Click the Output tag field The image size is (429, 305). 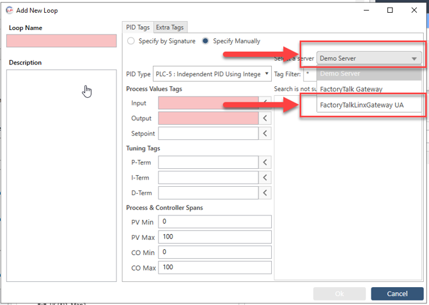coord(208,118)
